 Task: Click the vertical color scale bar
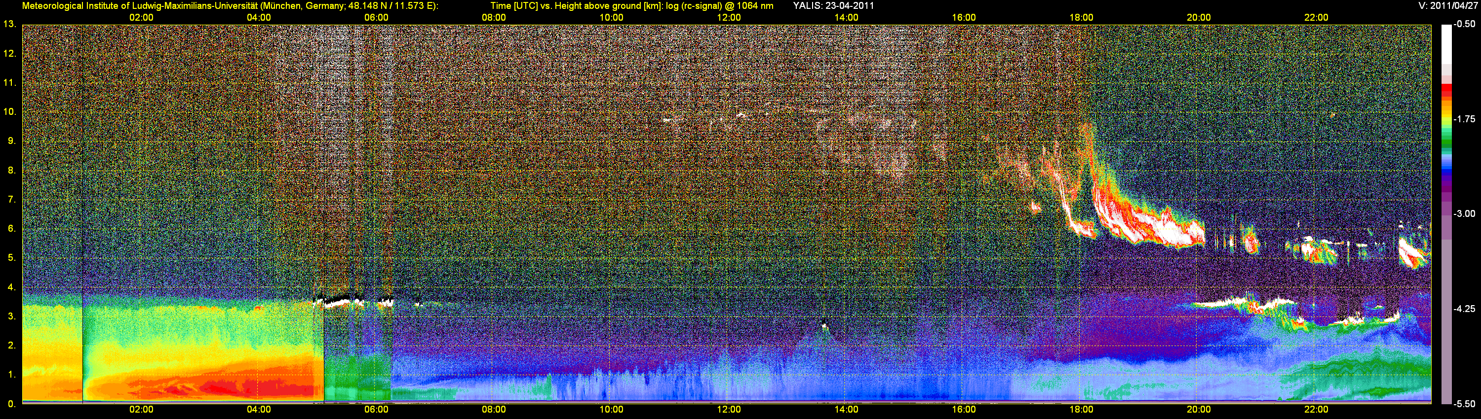[1446, 214]
